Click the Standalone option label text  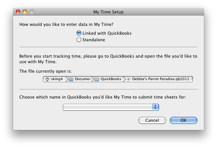click(x=94, y=40)
